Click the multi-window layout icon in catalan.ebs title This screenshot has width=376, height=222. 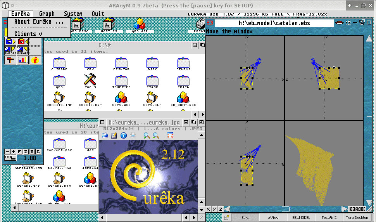point(362,23)
